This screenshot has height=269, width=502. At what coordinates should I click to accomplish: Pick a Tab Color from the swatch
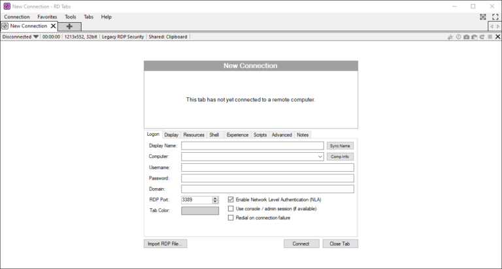(200, 210)
